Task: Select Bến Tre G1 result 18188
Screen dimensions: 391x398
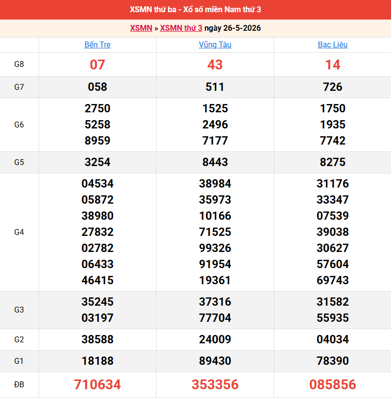Action: pos(97,361)
